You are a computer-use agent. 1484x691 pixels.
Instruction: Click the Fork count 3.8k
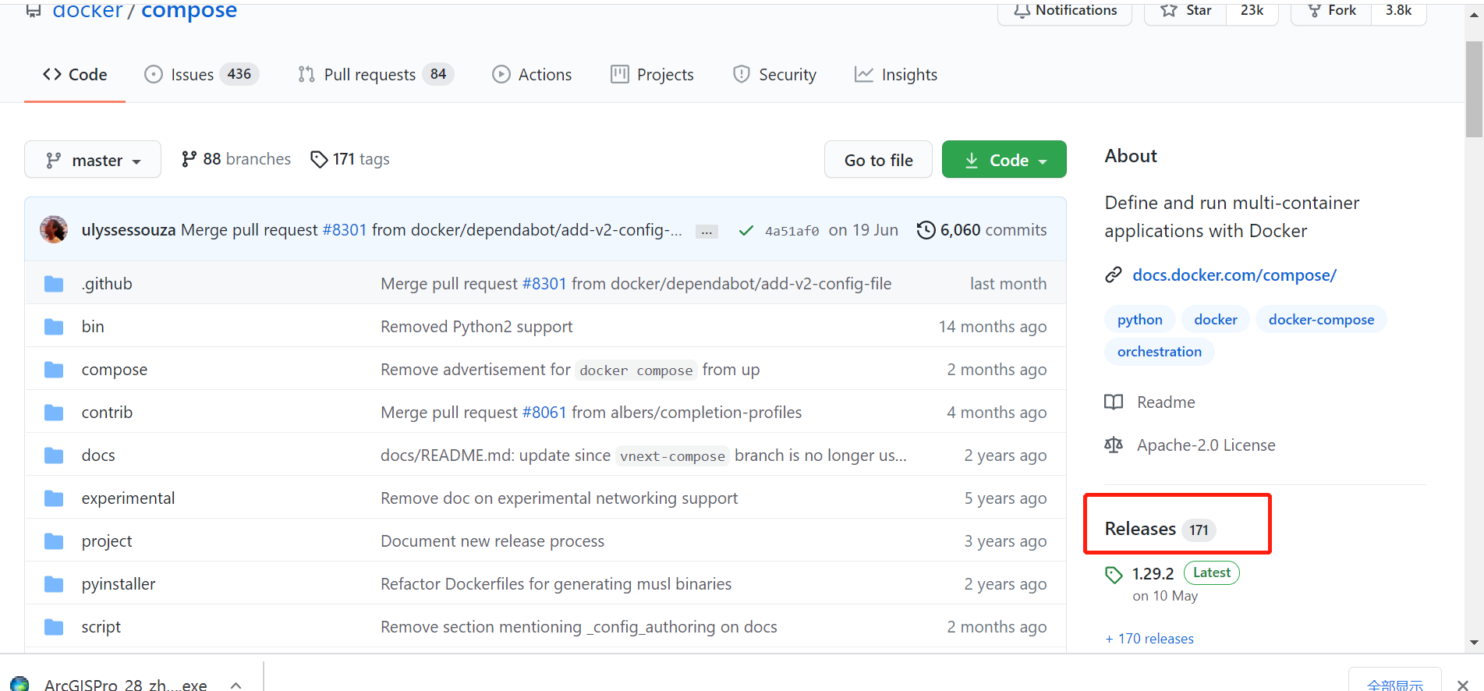coord(1399,11)
